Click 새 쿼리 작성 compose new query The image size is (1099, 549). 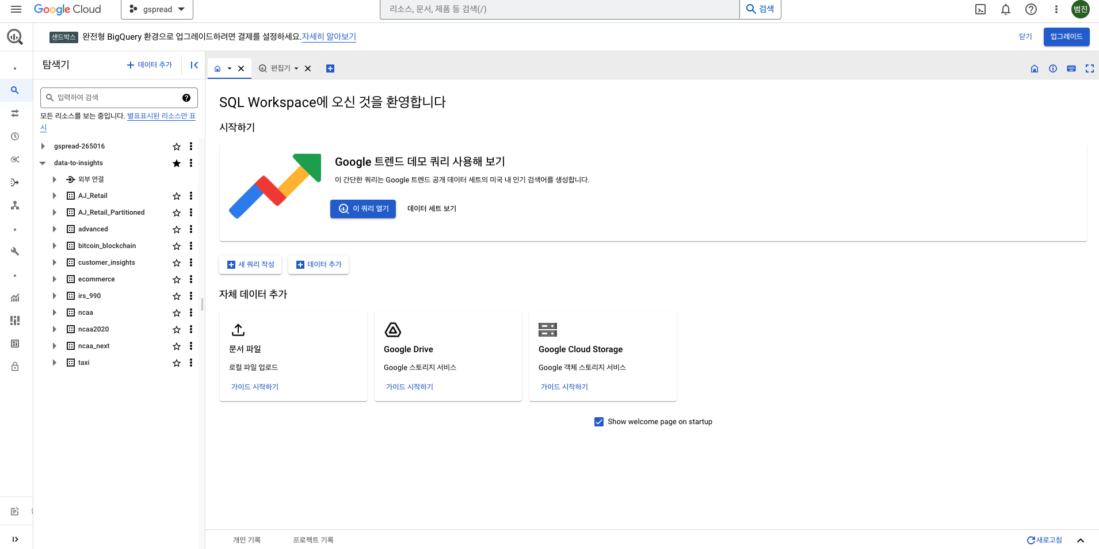coord(250,265)
